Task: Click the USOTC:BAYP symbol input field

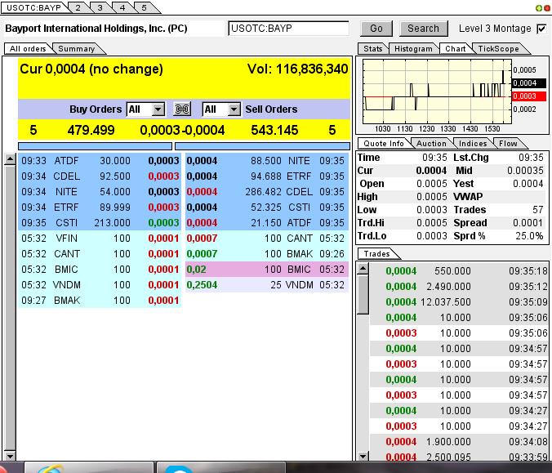Action: [289, 28]
